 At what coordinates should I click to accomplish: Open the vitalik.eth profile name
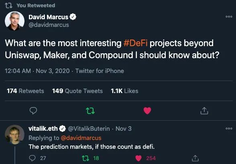(x=43, y=129)
